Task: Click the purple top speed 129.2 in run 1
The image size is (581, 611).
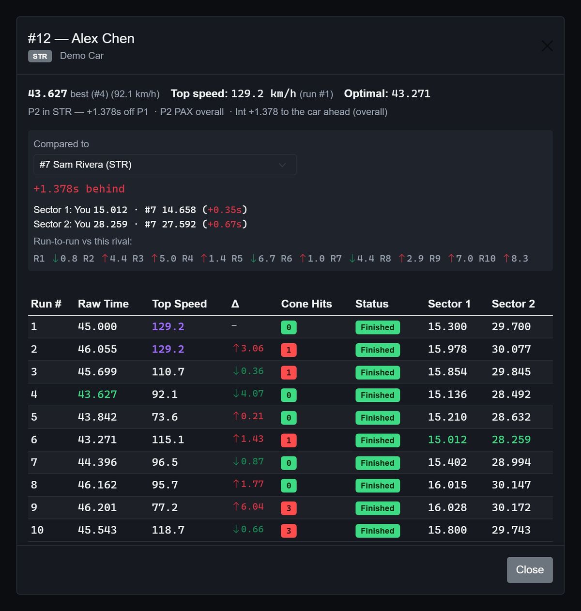Action: pyautogui.click(x=168, y=327)
